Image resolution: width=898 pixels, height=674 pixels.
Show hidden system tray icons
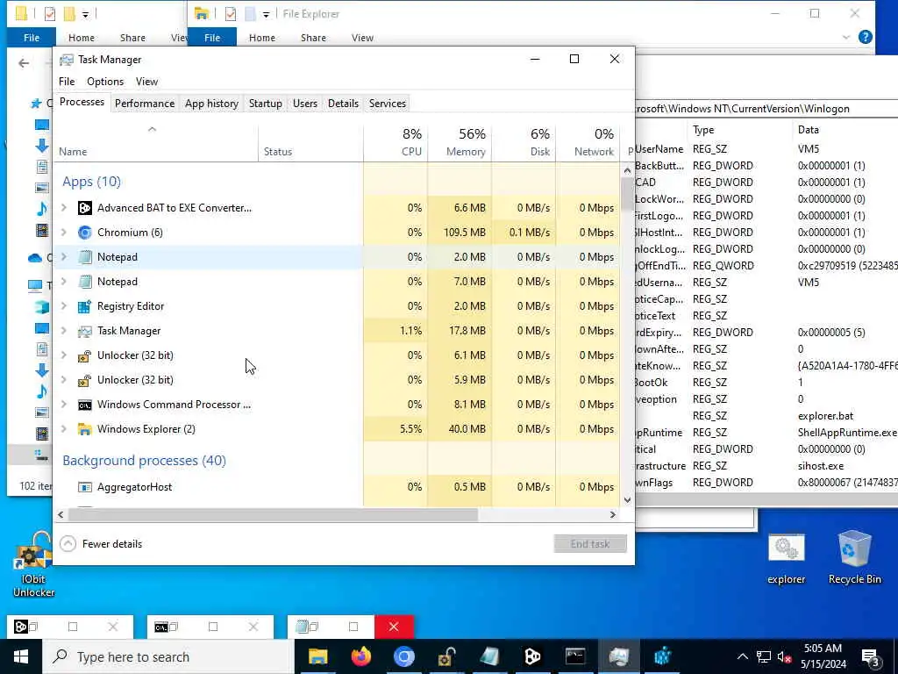tap(742, 656)
